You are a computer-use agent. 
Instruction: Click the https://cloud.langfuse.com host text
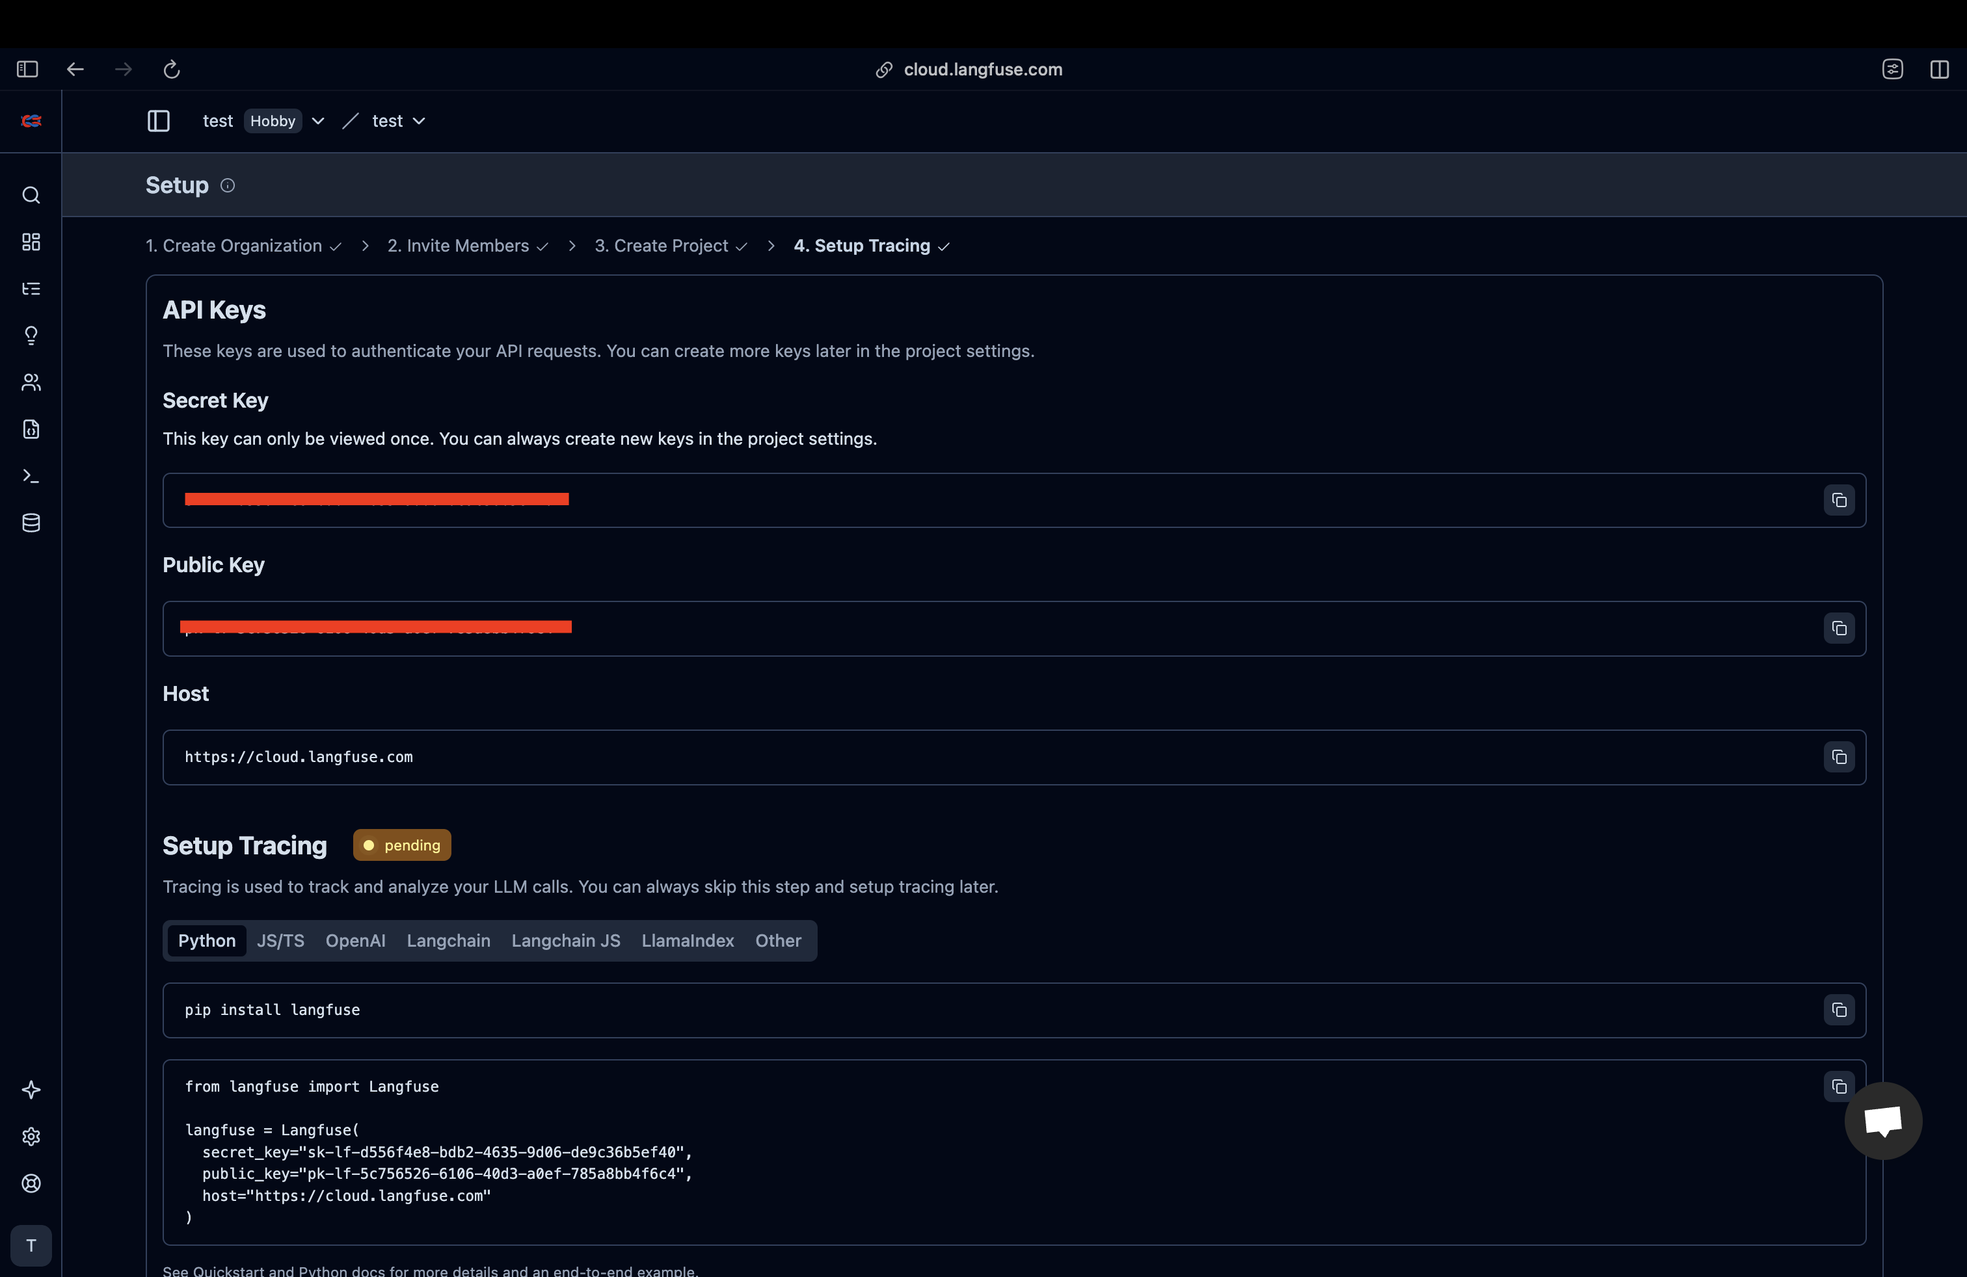tap(299, 757)
